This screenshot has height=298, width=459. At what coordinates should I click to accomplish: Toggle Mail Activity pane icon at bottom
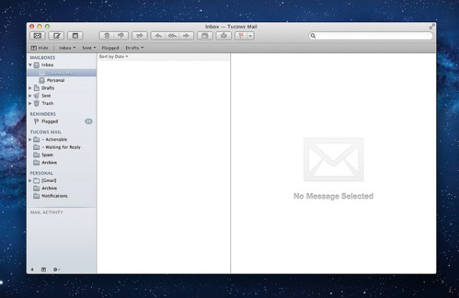pyautogui.click(x=44, y=269)
